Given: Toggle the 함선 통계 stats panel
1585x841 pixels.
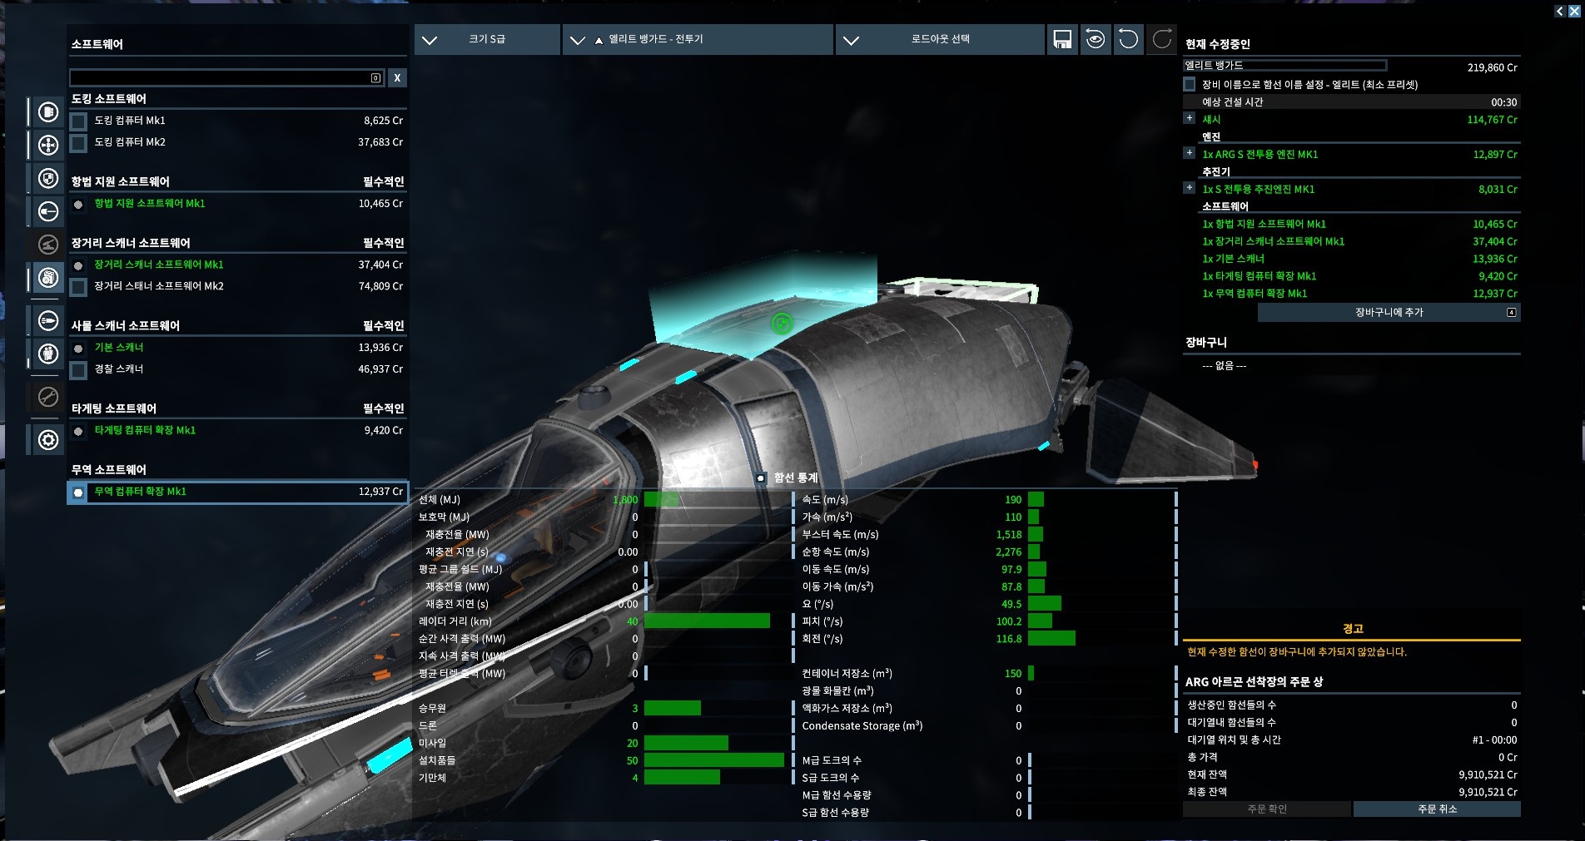Looking at the screenshot, I should (x=761, y=478).
